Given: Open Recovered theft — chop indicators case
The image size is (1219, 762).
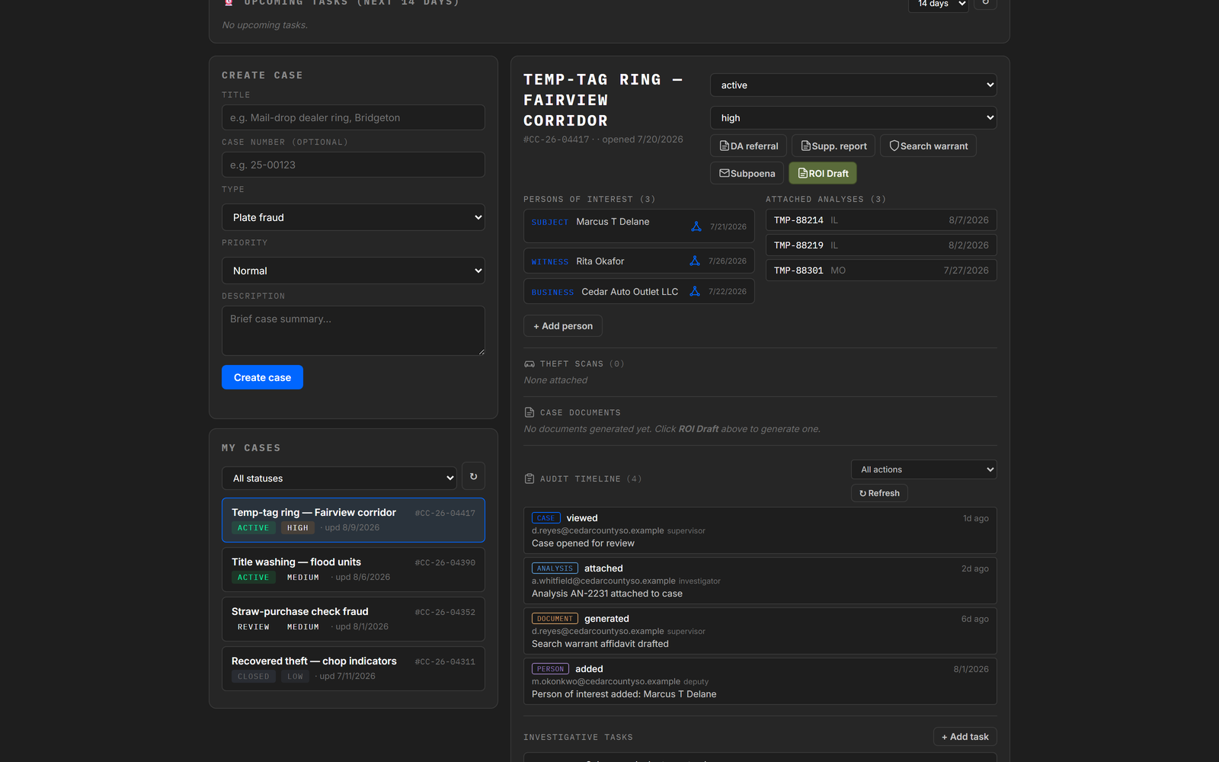Looking at the screenshot, I should (x=354, y=668).
